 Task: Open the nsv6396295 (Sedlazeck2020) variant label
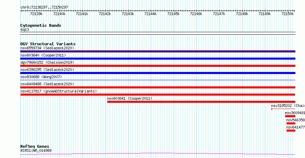(47, 70)
